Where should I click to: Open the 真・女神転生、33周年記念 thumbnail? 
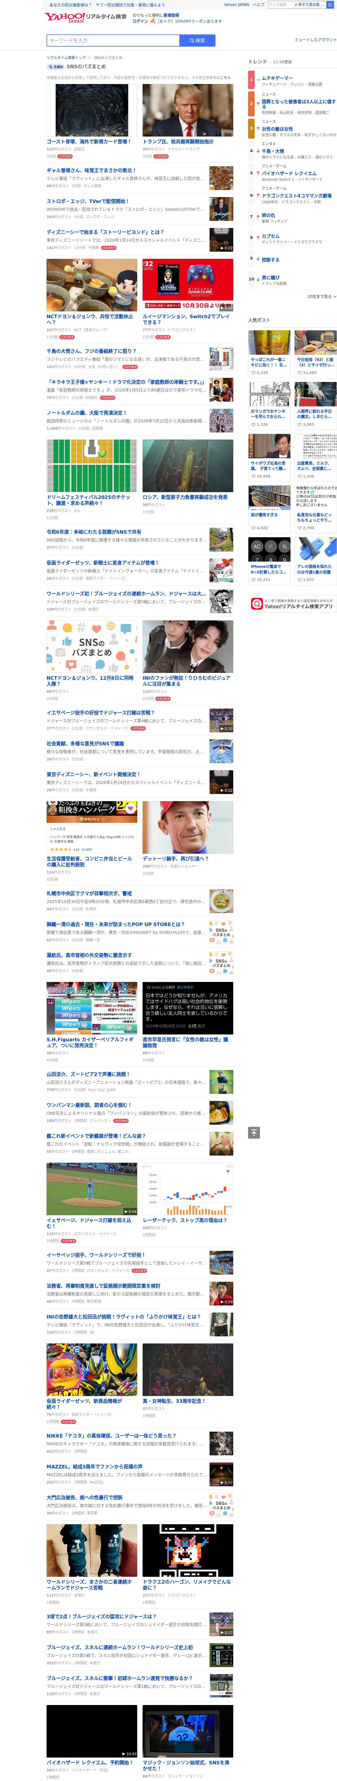click(x=188, y=1370)
